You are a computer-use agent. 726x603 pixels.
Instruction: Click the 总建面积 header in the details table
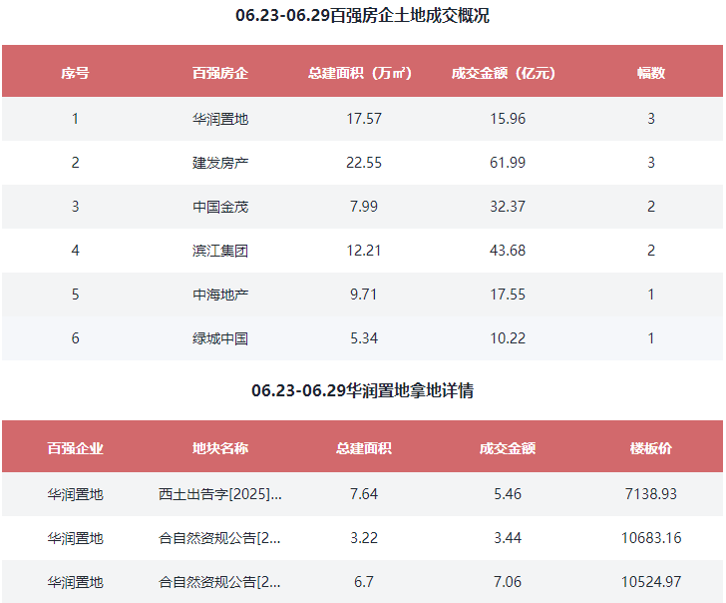tap(364, 448)
